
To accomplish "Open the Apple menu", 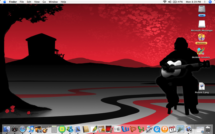I will tap(5, 2).
